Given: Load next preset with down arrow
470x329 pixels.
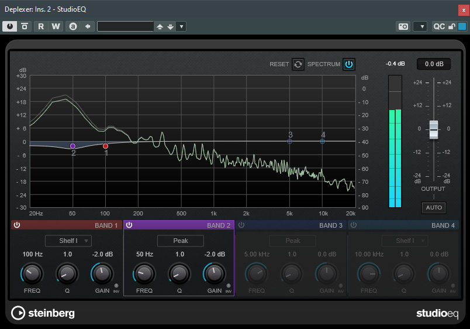Looking at the screenshot, I should point(171,27).
